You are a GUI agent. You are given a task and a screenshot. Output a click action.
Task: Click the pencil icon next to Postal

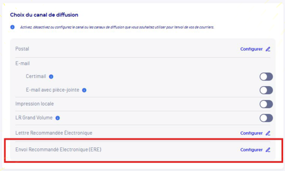[x=268, y=49]
